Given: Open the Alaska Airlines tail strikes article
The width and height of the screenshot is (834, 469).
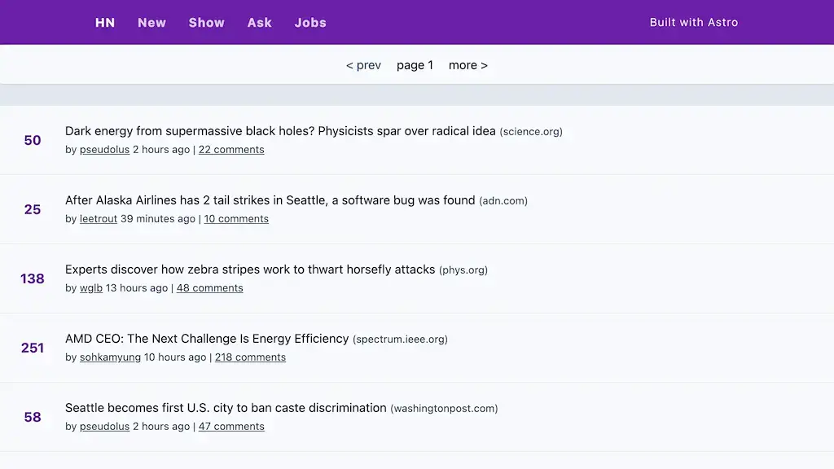Looking at the screenshot, I should coord(270,200).
